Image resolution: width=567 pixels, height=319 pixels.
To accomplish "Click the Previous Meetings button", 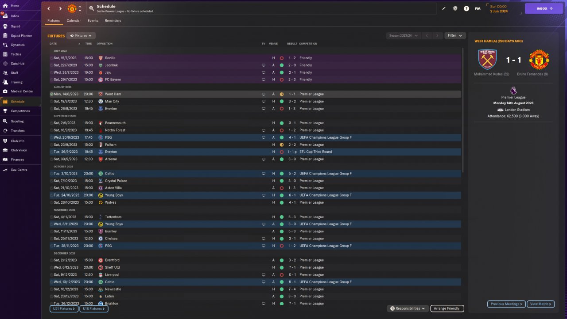I will [x=506, y=304].
